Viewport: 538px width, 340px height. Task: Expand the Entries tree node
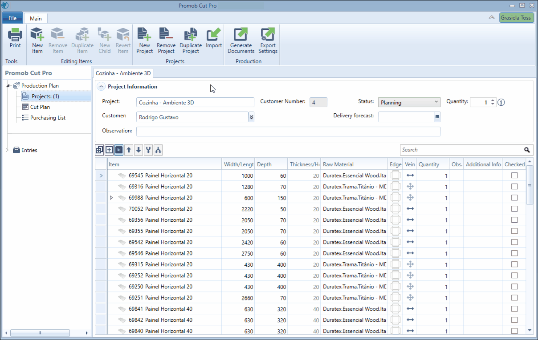(x=7, y=150)
